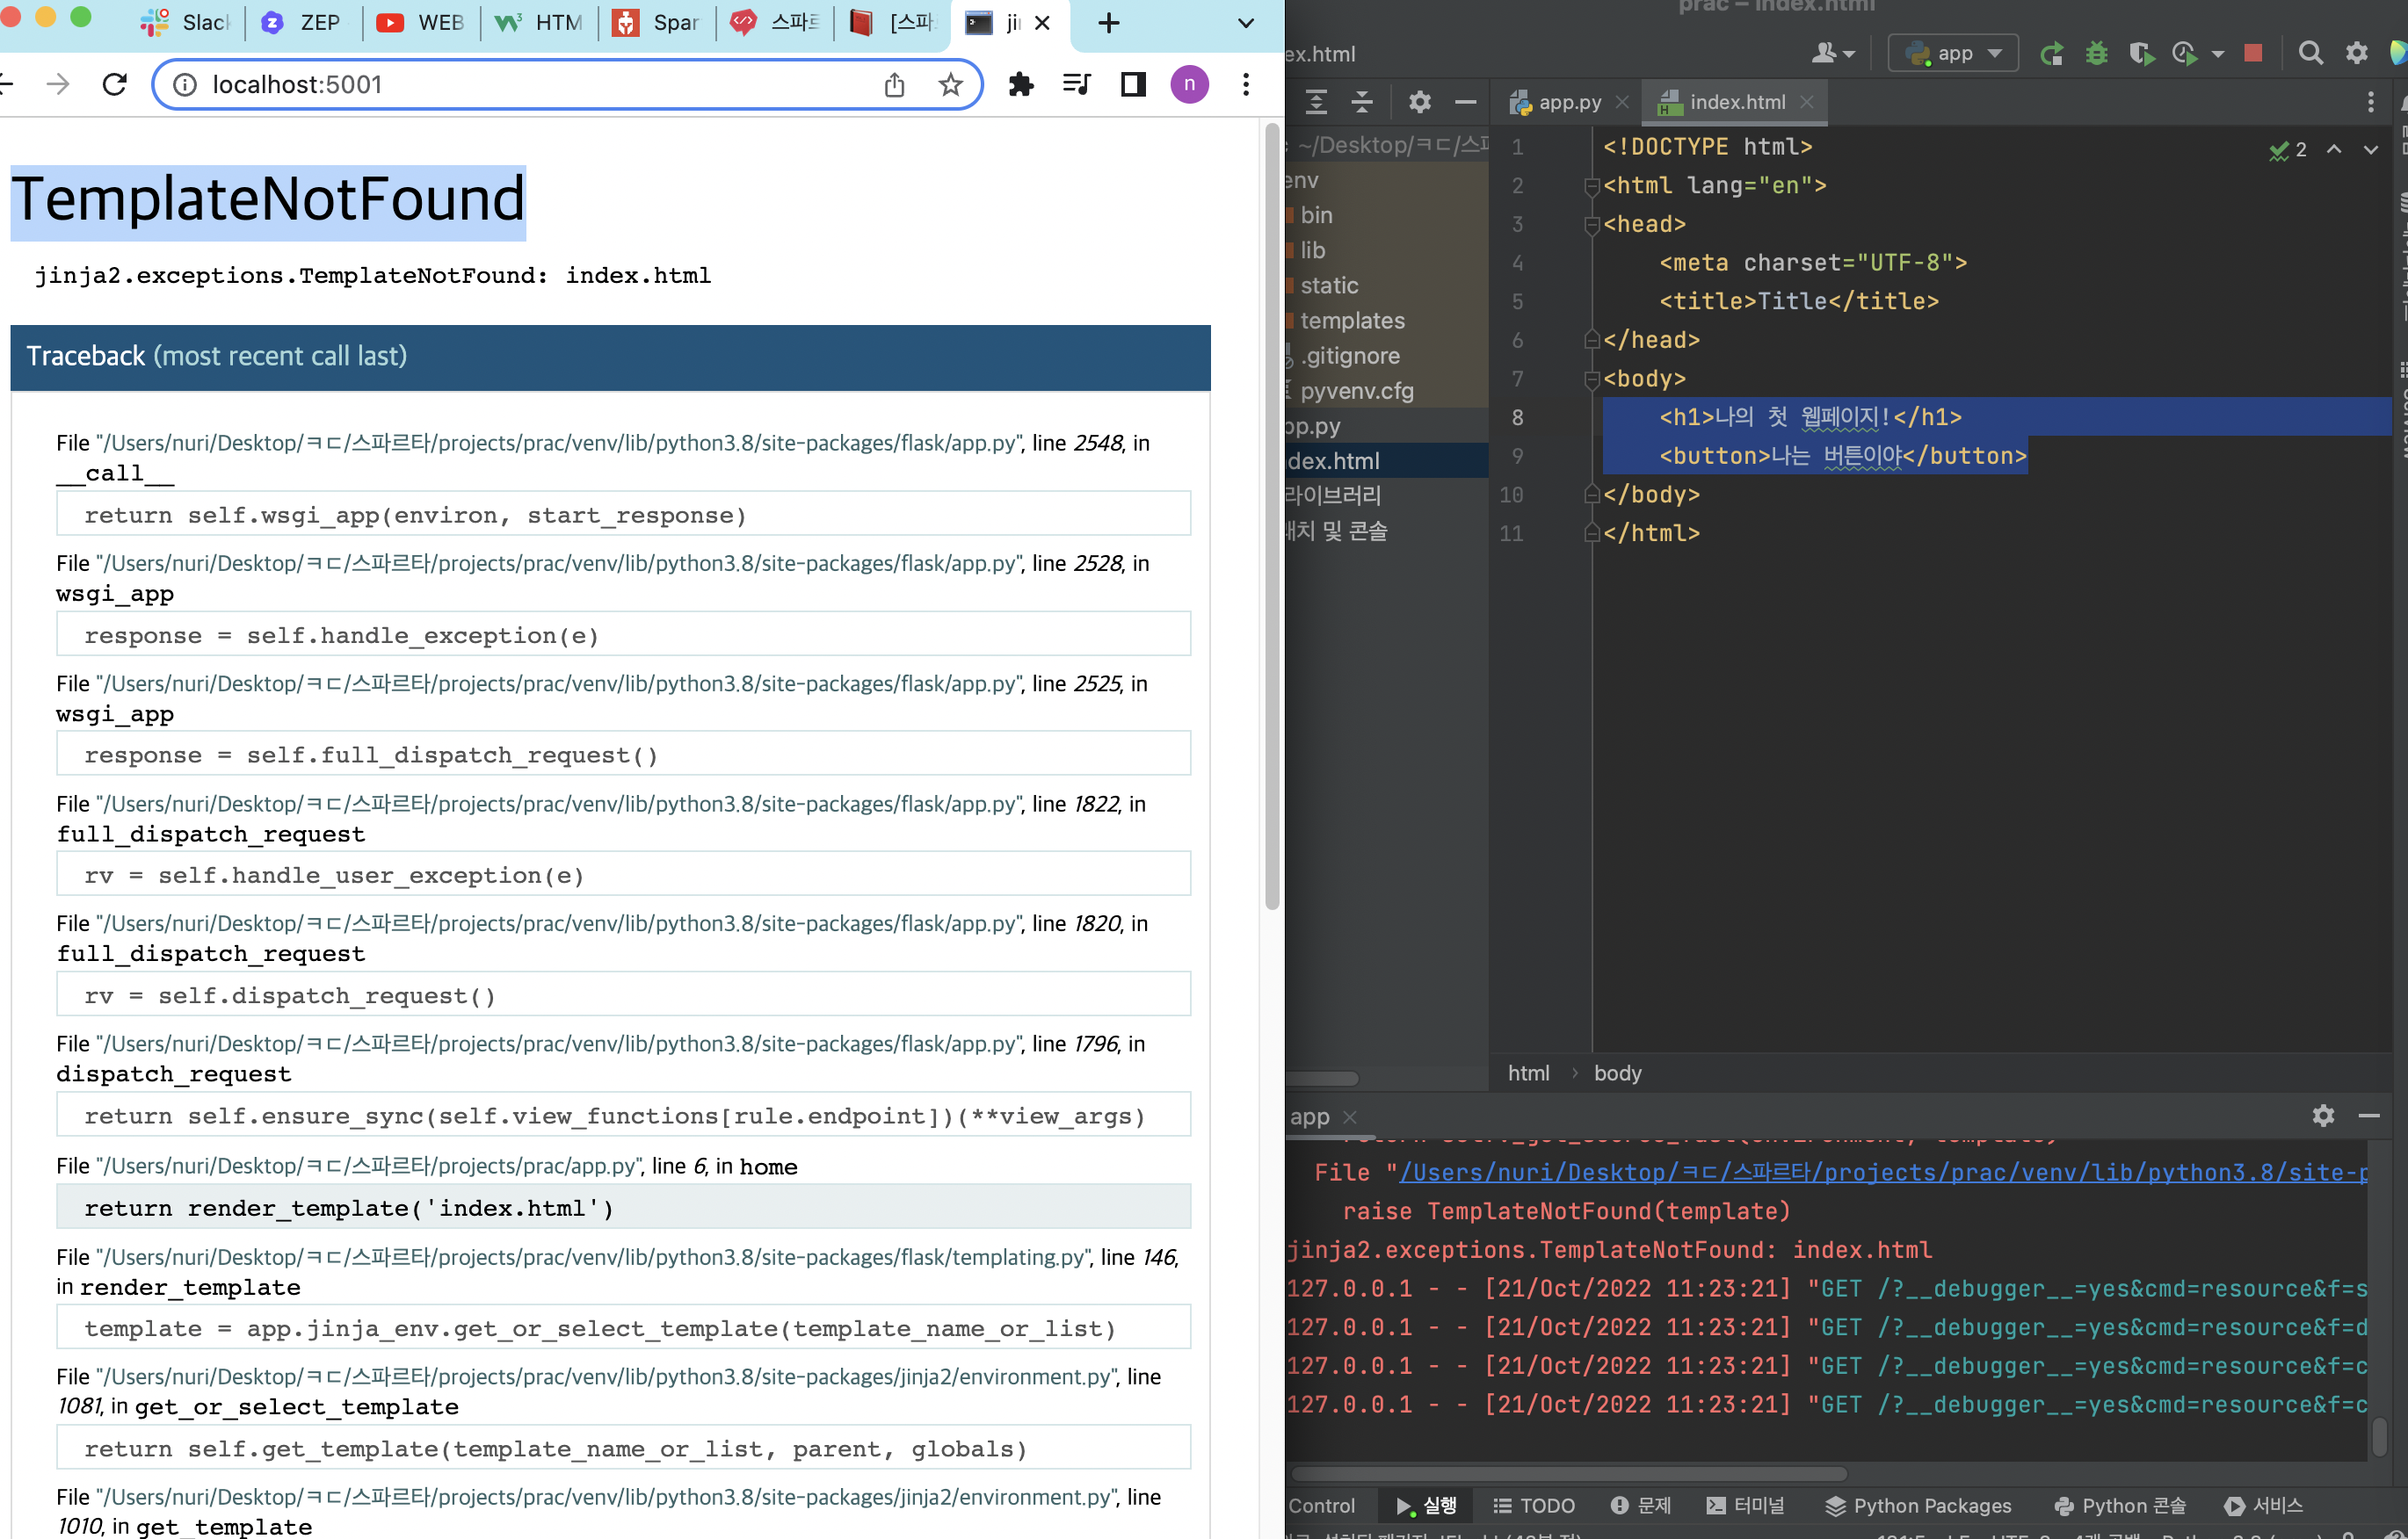Screen dimensions: 2408x1539
Task: Click the html breadcrumb in editor
Action: pos(1528,1073)
